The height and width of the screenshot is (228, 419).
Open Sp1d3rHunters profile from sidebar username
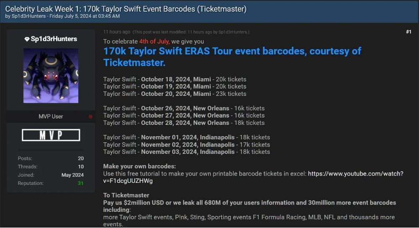(54, 39)
